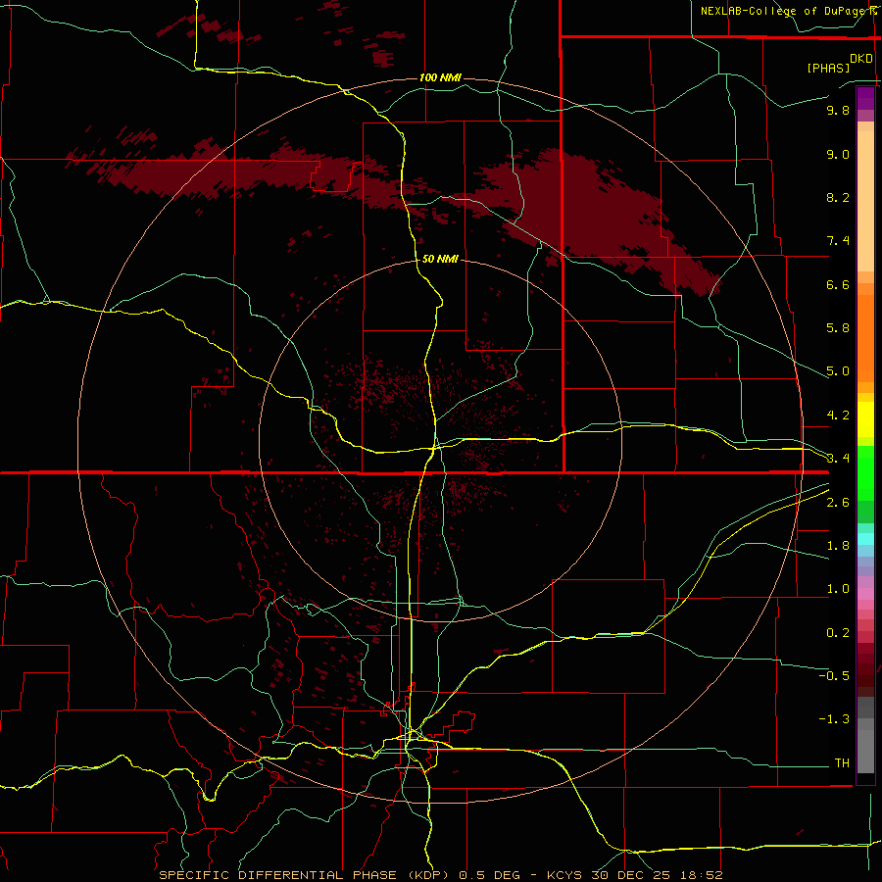Click the yellow segment of the color bar
The image size is (882, 882).
(865, 419)
